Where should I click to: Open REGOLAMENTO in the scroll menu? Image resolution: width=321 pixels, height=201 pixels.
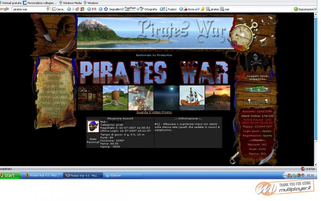[54, 106]
